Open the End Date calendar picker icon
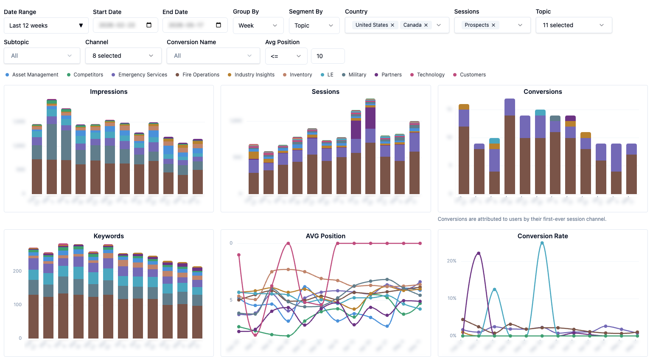650x361 pixels. pyautogui.click(x=219, y=25)
